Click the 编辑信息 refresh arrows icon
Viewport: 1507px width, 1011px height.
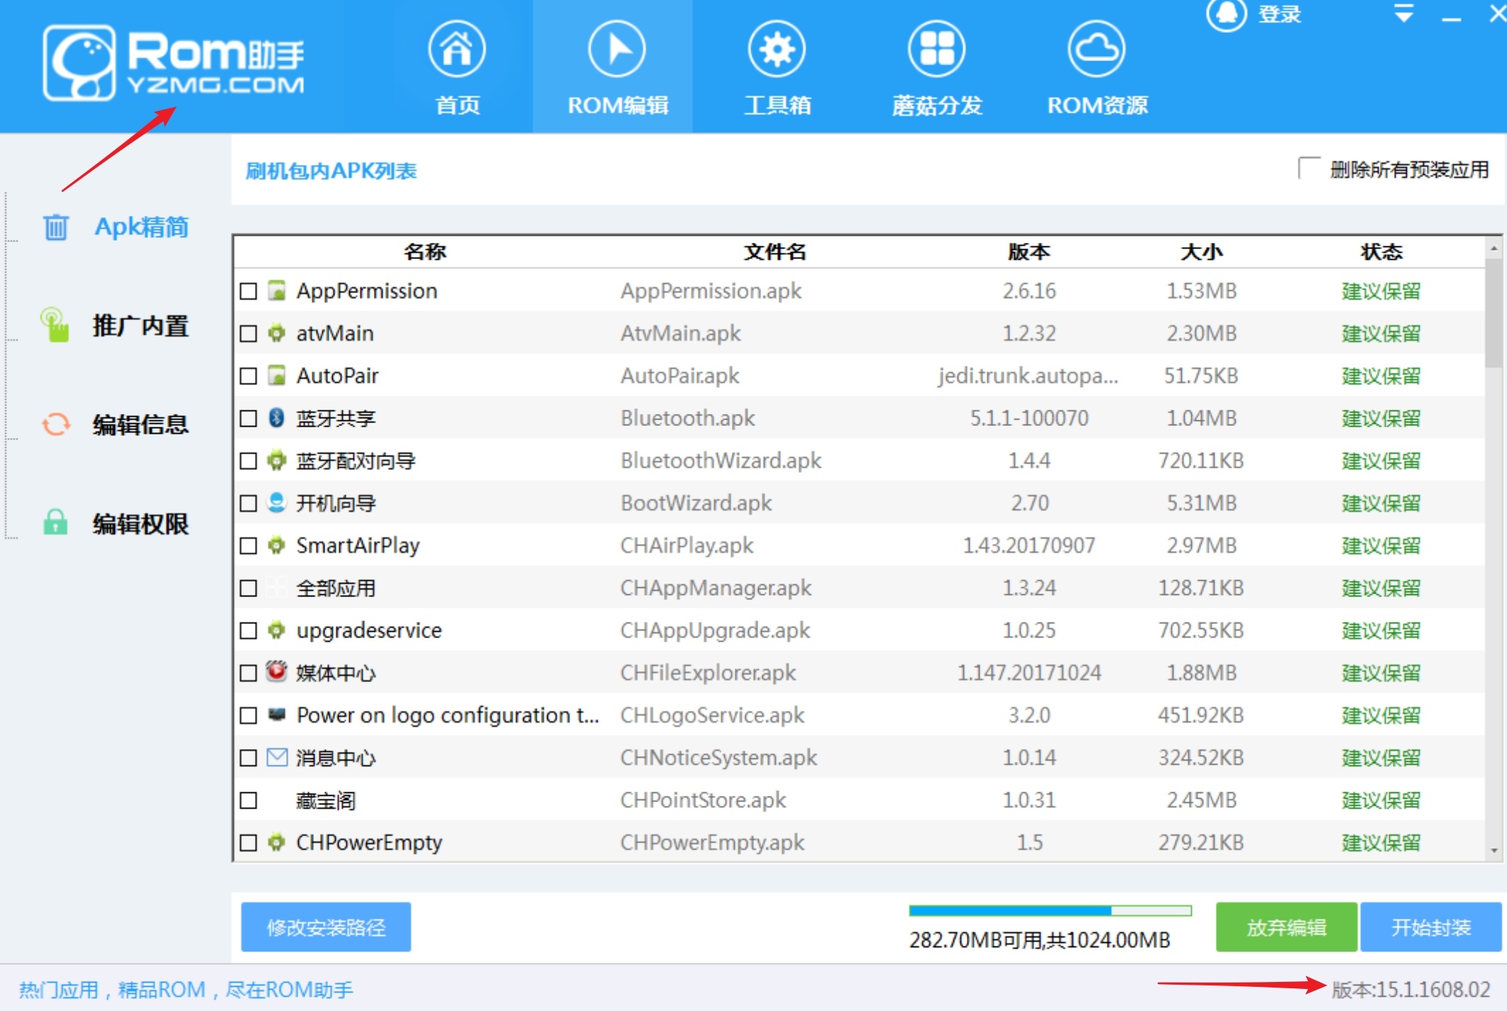(56, 425)
